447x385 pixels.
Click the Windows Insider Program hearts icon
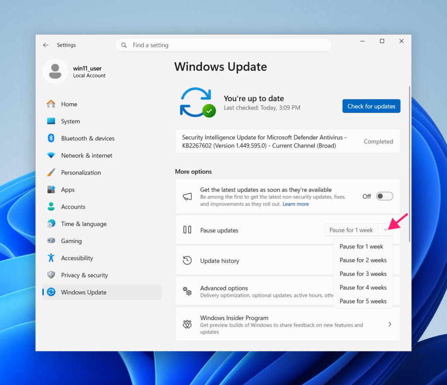click(187, 324)
